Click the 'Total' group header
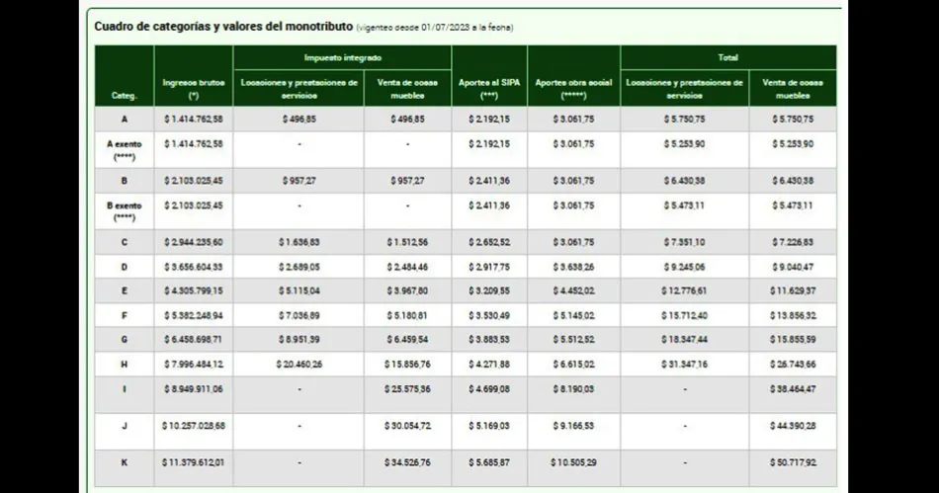 (x=727, y=58)
